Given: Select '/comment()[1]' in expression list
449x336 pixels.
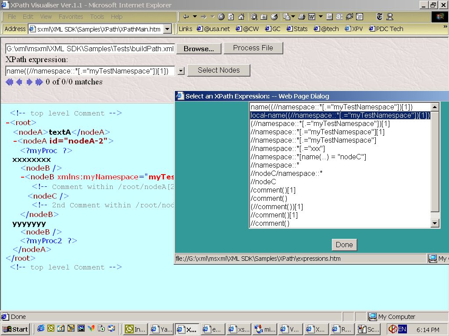Looking at the screenshot, I should (x=340, y=190).
